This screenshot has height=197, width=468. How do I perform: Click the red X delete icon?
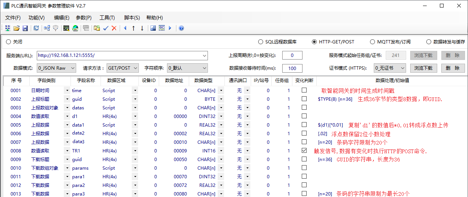(x=114, y=28)
